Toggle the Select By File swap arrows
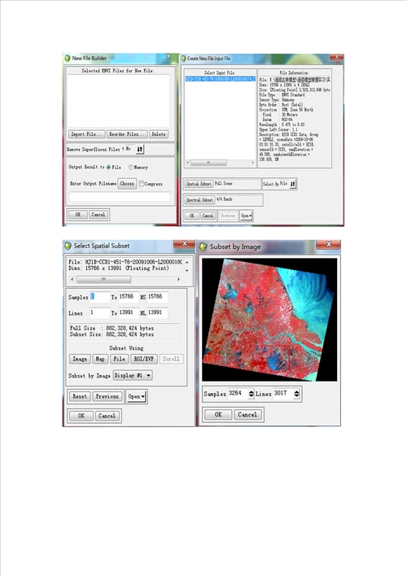The height and width of the screenshot is (576, 407). [293, 184]
